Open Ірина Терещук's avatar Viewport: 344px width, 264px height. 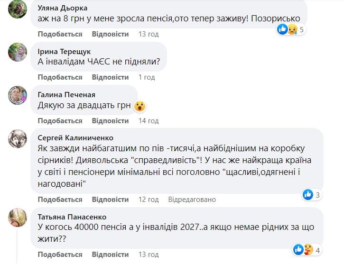point(18,52)
